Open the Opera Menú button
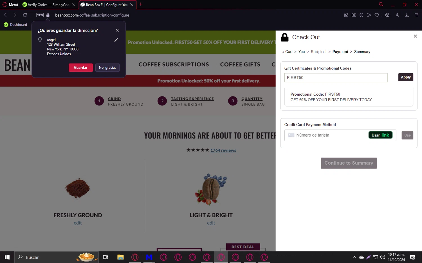The image size is (422, 263). [10, 4]
